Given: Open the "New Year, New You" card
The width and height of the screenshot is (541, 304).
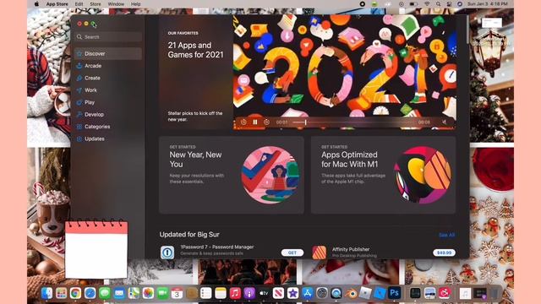Looking at the screenshot, I should point(232,175).
